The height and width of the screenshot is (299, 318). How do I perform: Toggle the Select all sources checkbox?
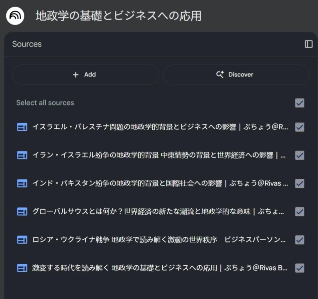pyautogui.click(x=300, y=103)
